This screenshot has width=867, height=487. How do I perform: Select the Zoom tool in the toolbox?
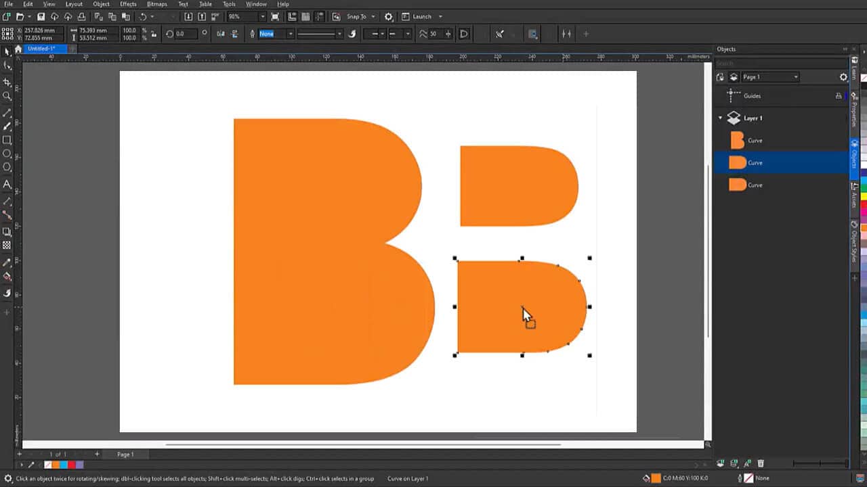tap(7, 95)
